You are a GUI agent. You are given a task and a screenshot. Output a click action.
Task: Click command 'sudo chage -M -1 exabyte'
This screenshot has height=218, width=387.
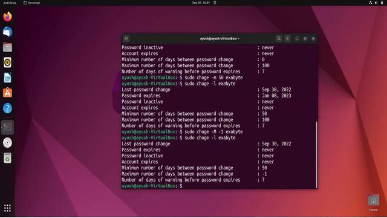[x=213, y=132]
